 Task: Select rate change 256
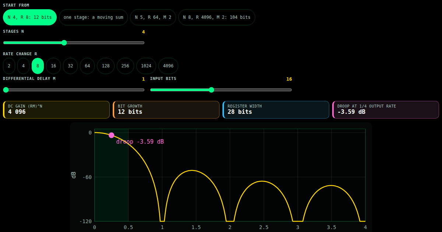(125, 66)
